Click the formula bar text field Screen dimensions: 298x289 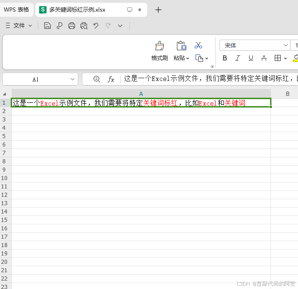coord(210,79)
